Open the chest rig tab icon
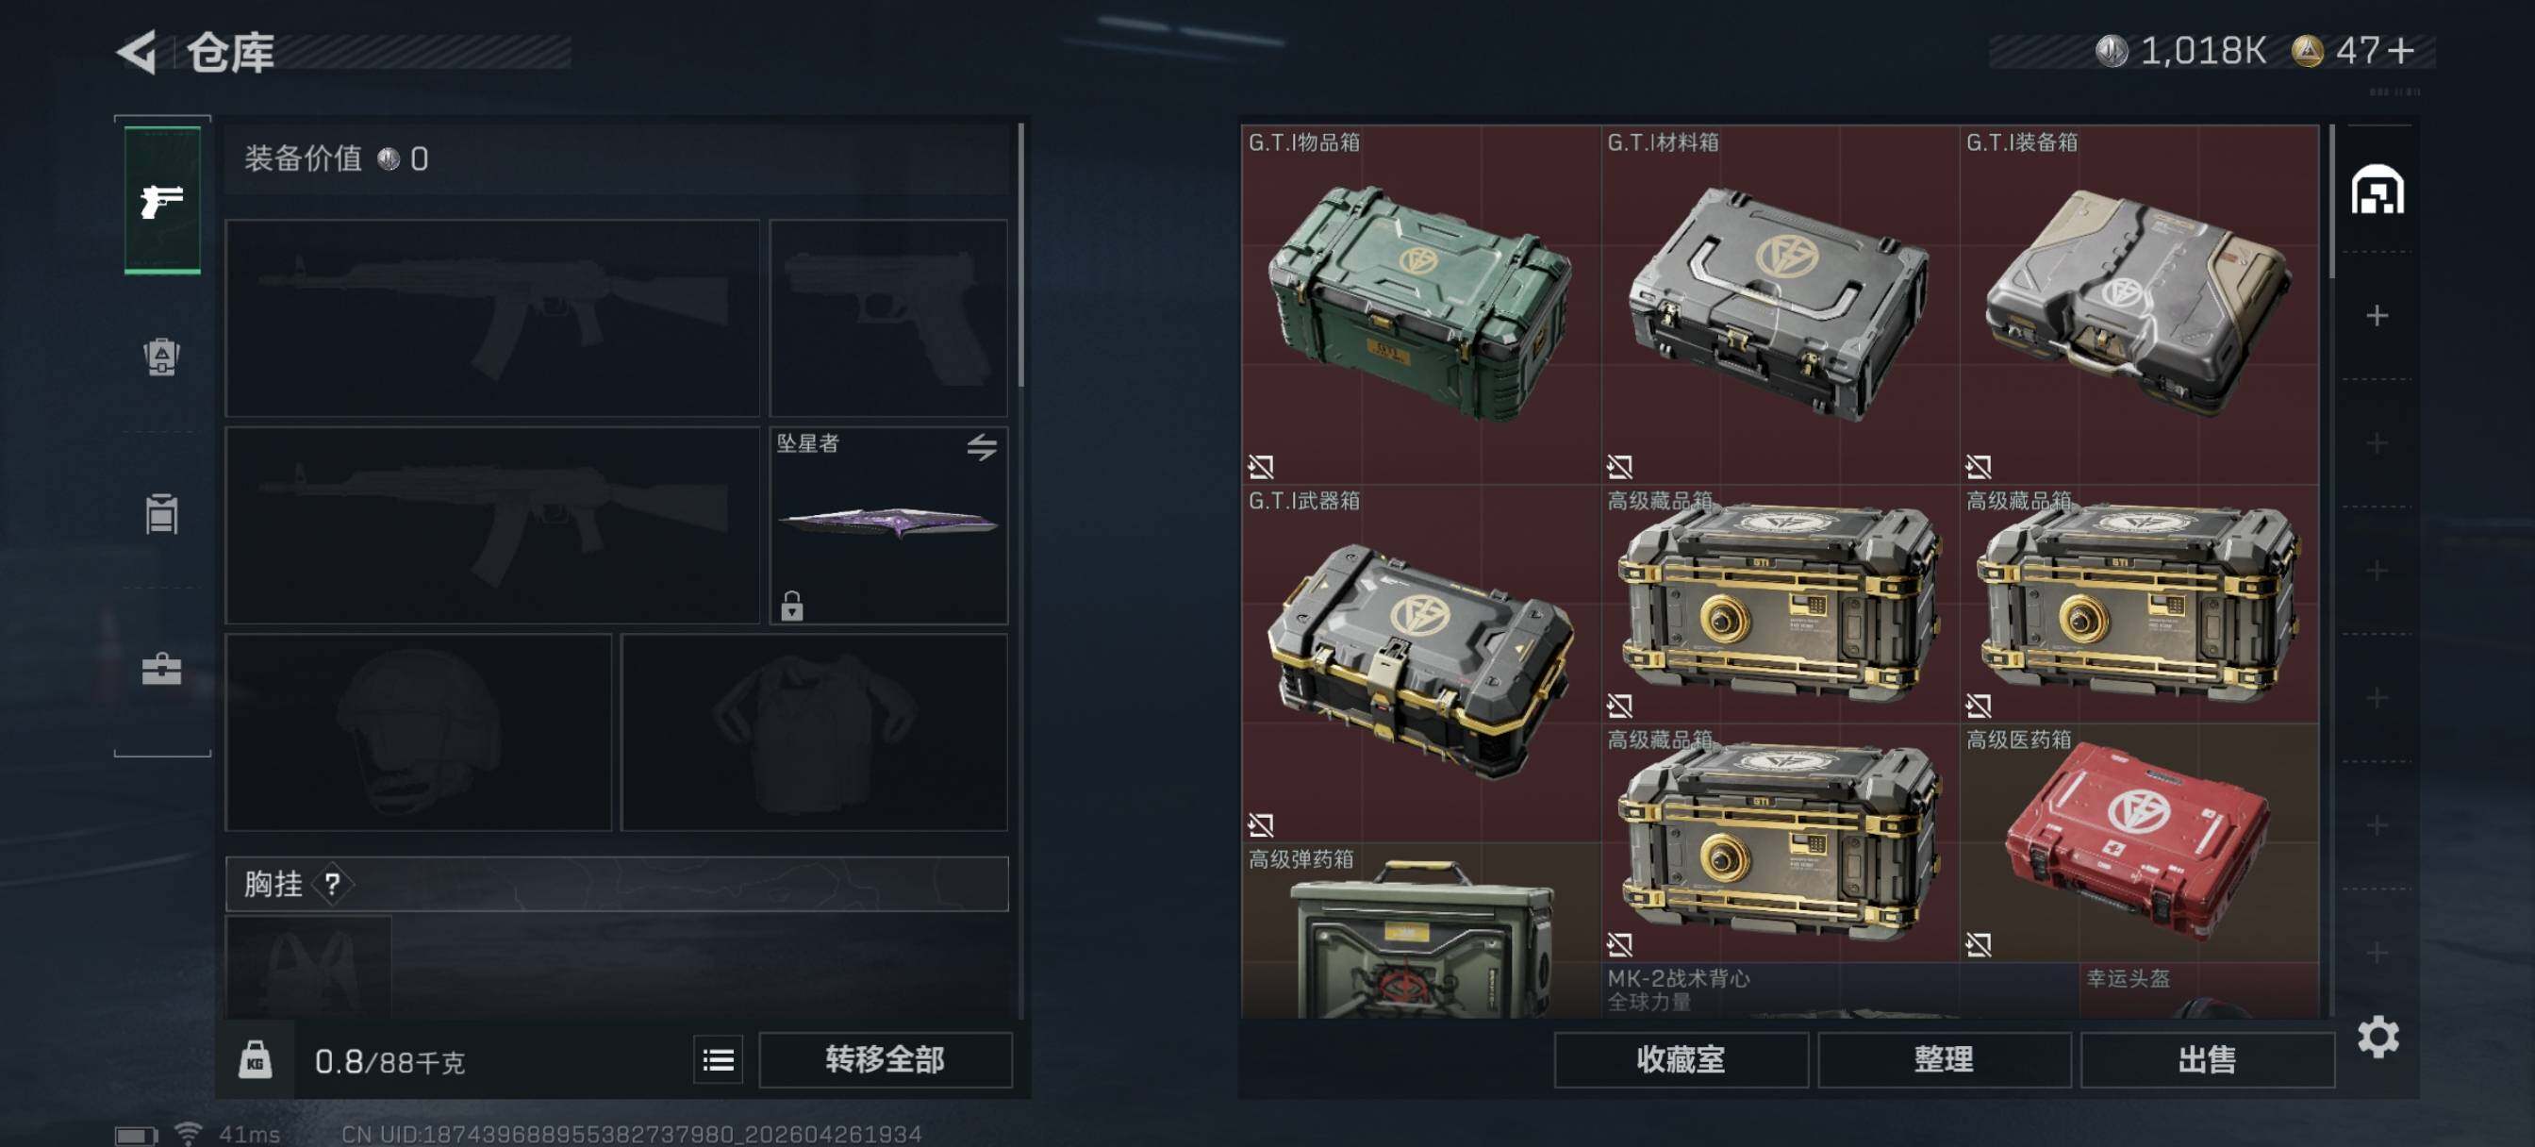 point(161,513)
